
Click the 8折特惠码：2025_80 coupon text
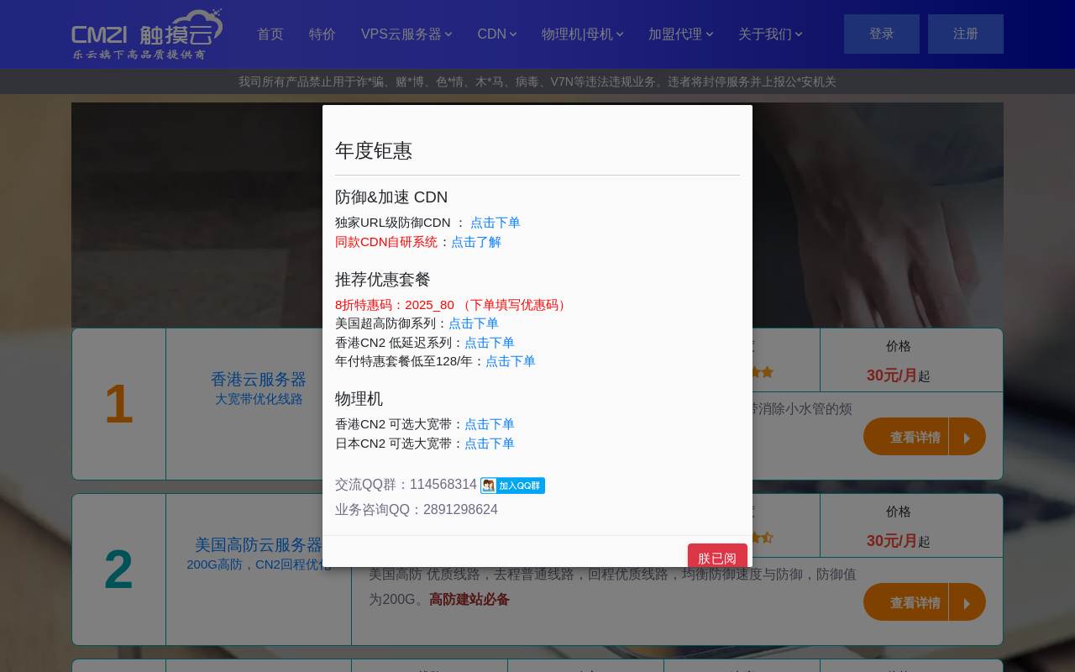pyautogui.click(x=454, y=305)
